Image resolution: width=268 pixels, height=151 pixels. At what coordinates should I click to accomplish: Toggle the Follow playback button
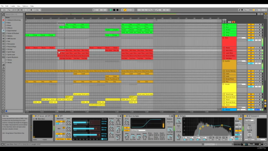[x=94, y=10]
